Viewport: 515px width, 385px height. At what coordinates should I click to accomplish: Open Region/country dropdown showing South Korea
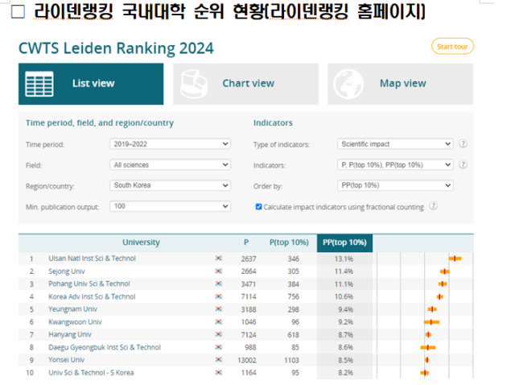pos(170,185)
